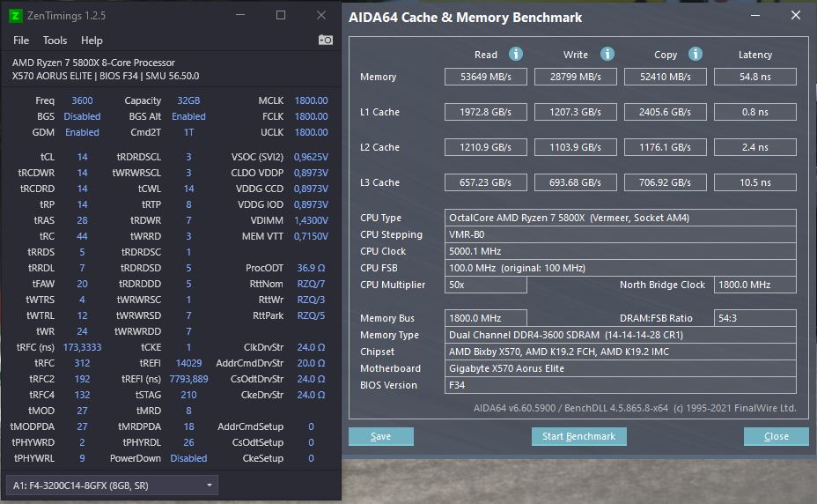Click the L3 Cache Copy 706.92 GB/s field
Viewport: 817px width, 504px height.
click(666, 182)
